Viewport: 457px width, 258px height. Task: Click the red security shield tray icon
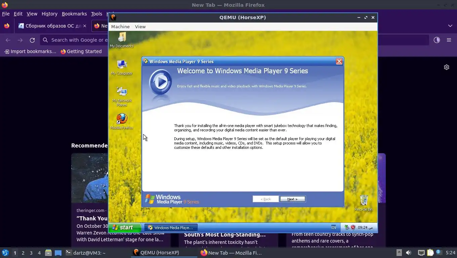pyautogui.click(x=353, y=227)
